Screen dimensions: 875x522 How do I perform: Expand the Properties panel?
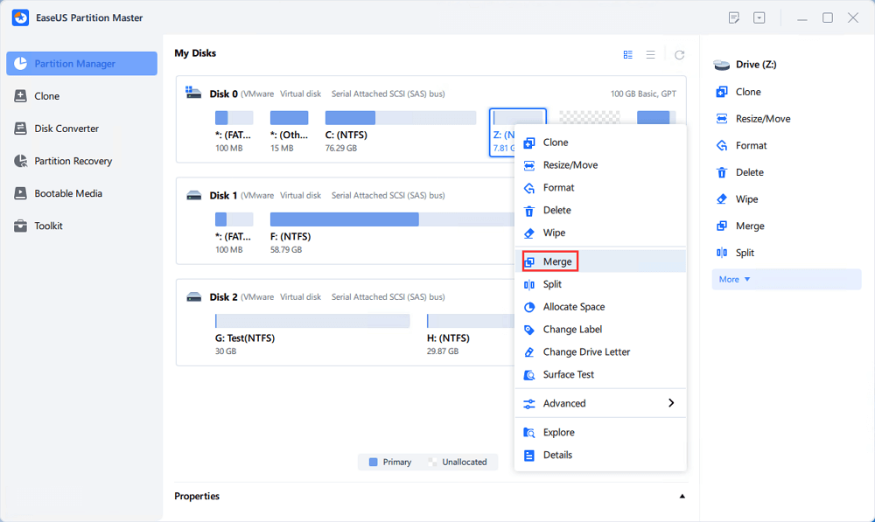[682, 497]
